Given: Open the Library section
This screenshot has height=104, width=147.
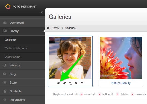Looking at the screenshot, I should (x=22, y=31).
